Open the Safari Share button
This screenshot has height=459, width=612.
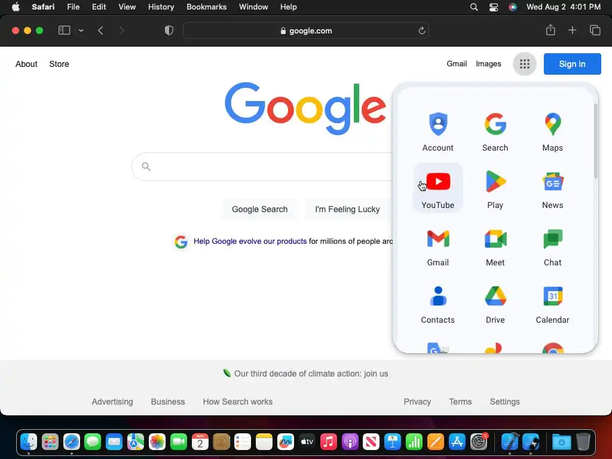tap(550, 30)
